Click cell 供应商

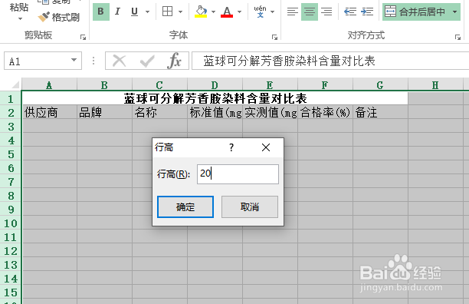point(50,112)
